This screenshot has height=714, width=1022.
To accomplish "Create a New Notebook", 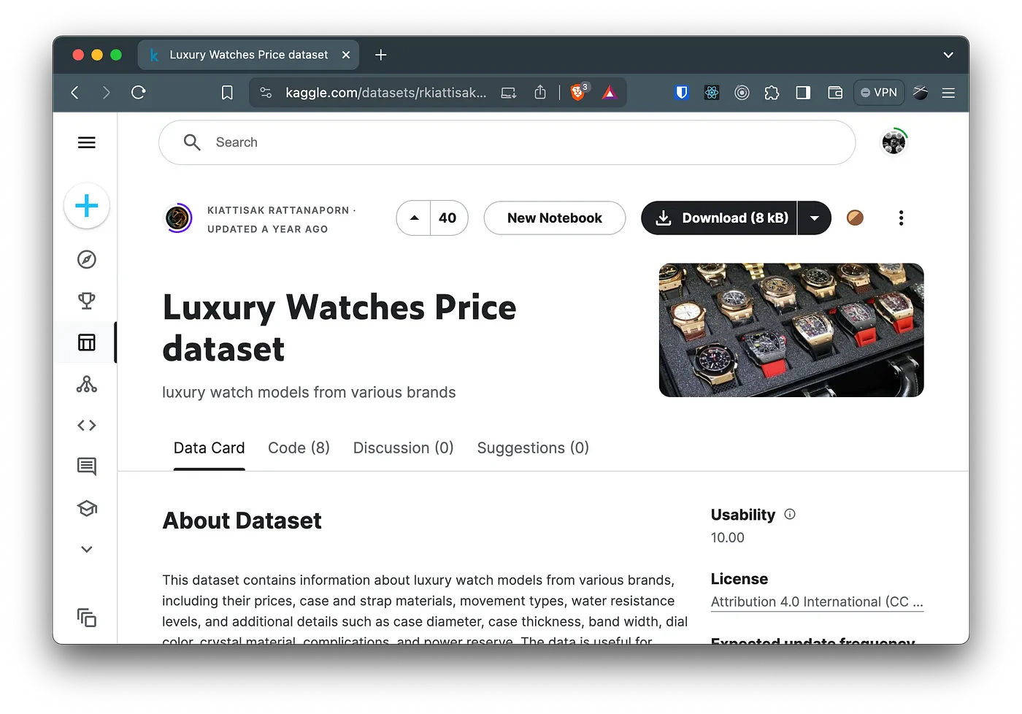I will click(x=554, y=218).
